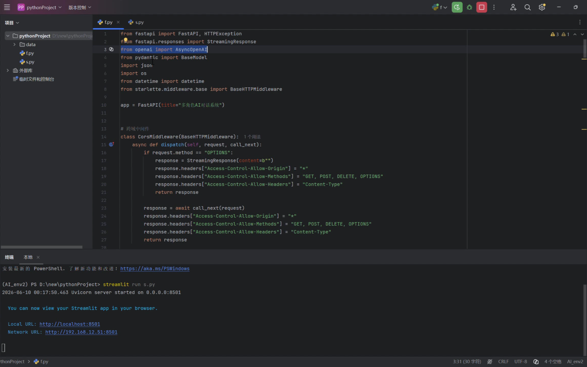Switch to the s.py editor tab

(x=136, y=22)
